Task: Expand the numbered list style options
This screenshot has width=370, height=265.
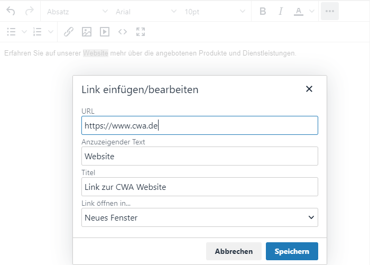Action: (50, 32)
